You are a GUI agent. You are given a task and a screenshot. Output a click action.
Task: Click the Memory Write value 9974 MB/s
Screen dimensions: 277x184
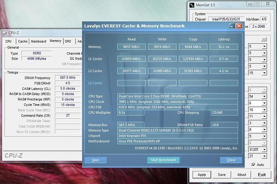click(162, 47)
